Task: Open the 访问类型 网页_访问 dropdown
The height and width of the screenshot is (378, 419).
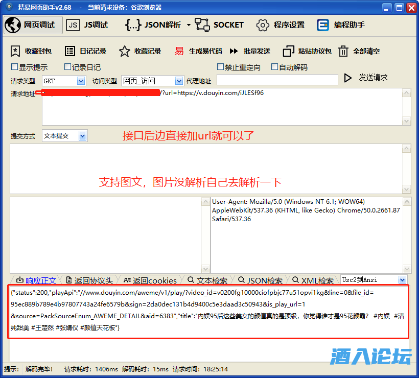Action: tap(179, 81)
